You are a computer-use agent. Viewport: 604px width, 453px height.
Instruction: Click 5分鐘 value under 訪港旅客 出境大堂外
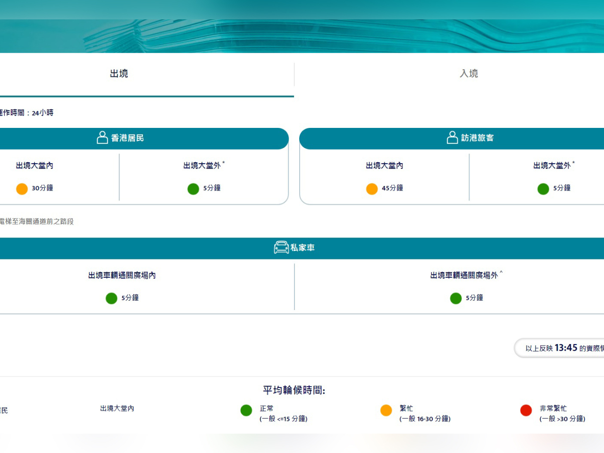(x=562, y=188)
